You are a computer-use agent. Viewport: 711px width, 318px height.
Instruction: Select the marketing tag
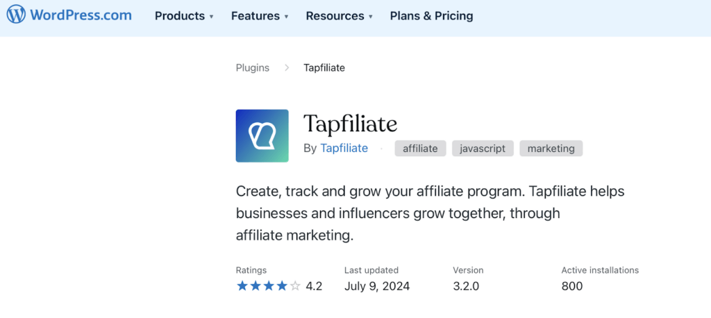point(551,148)
